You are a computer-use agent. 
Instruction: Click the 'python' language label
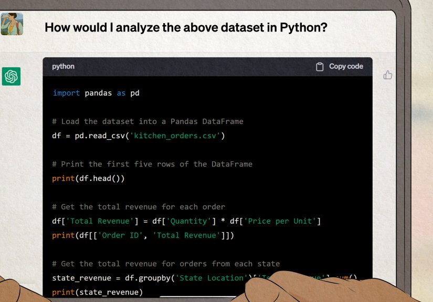63,66
